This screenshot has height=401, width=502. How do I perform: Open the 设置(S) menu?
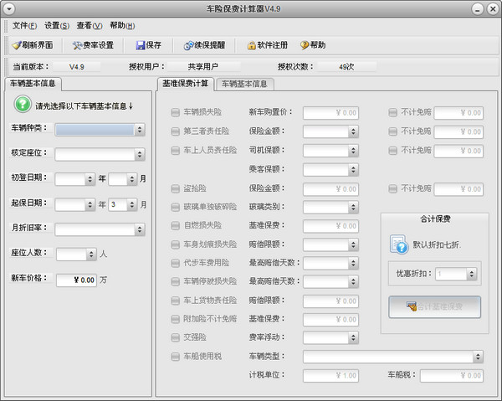[x=57, y=25]
